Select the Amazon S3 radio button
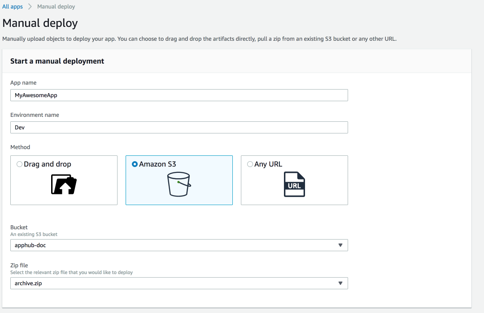Image resolution: width=484 pixels, height=313 pixels. [135, 164]
